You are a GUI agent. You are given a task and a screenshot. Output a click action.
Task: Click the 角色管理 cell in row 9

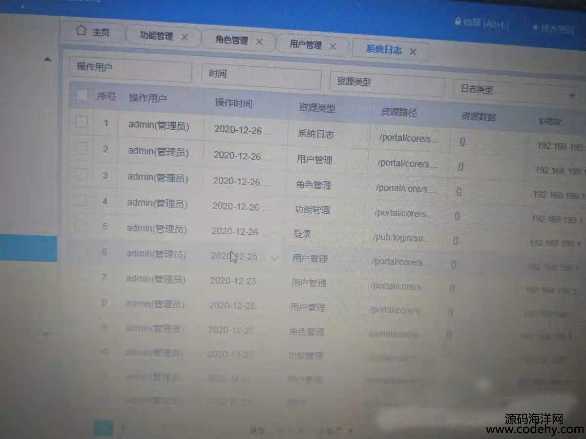coord(307,332)
